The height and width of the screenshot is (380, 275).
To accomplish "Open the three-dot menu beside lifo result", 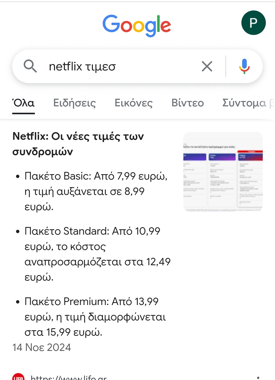I will 258,377.
